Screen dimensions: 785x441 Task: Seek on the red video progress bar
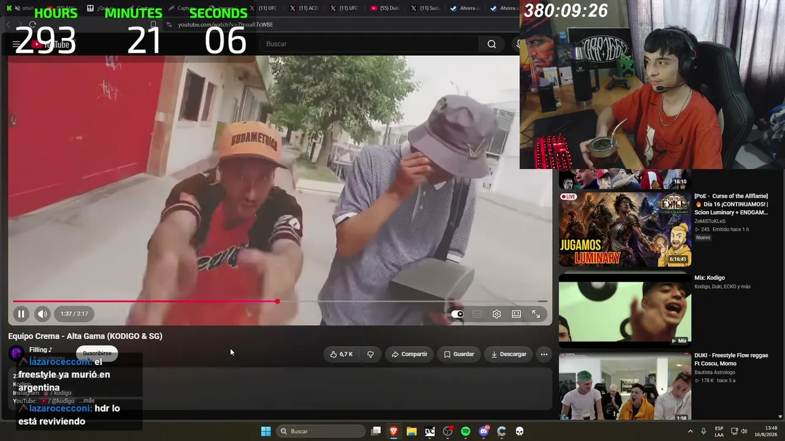(x=280, y=301)
